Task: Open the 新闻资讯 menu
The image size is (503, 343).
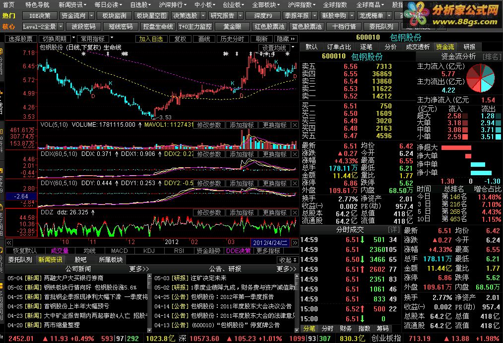Action: click(72, 5)
